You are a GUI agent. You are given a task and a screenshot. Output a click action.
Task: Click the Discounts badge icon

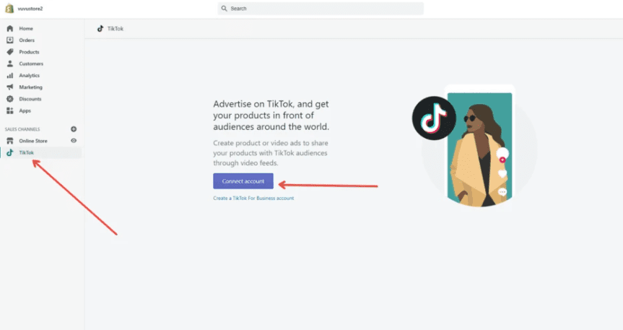tap(10, 99)
